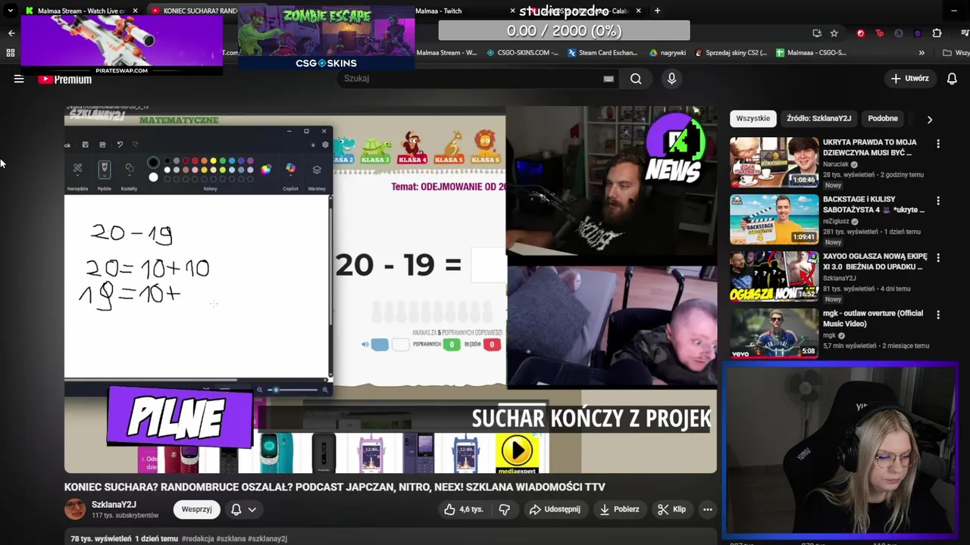This screenshot has width=970, height=545.
Task: Open the on-screen keyboard in search box
Action: 608,79
